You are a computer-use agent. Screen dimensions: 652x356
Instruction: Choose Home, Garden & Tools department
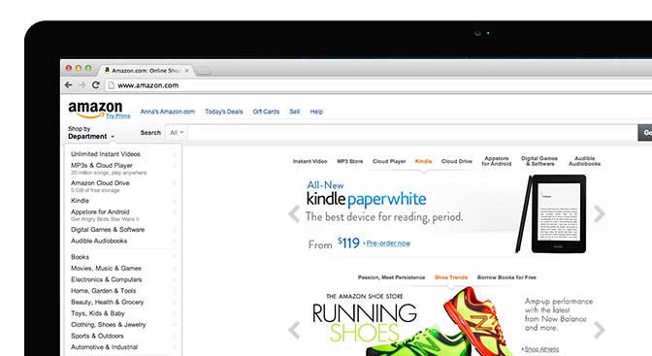pos(104,291)
